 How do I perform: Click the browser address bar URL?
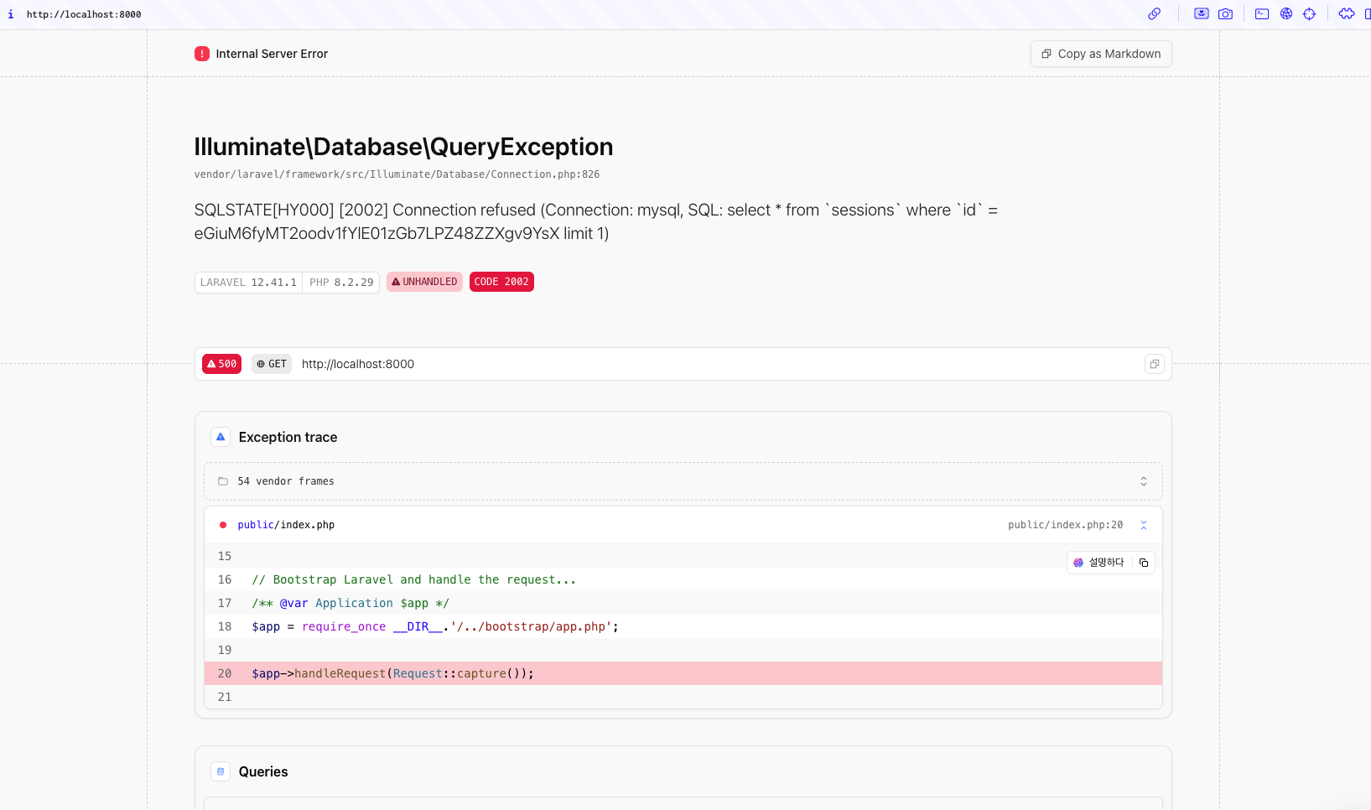coord(84,14)
